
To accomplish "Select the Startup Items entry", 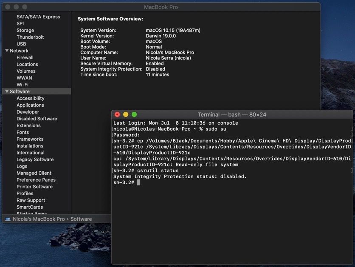I will point(32,214).
